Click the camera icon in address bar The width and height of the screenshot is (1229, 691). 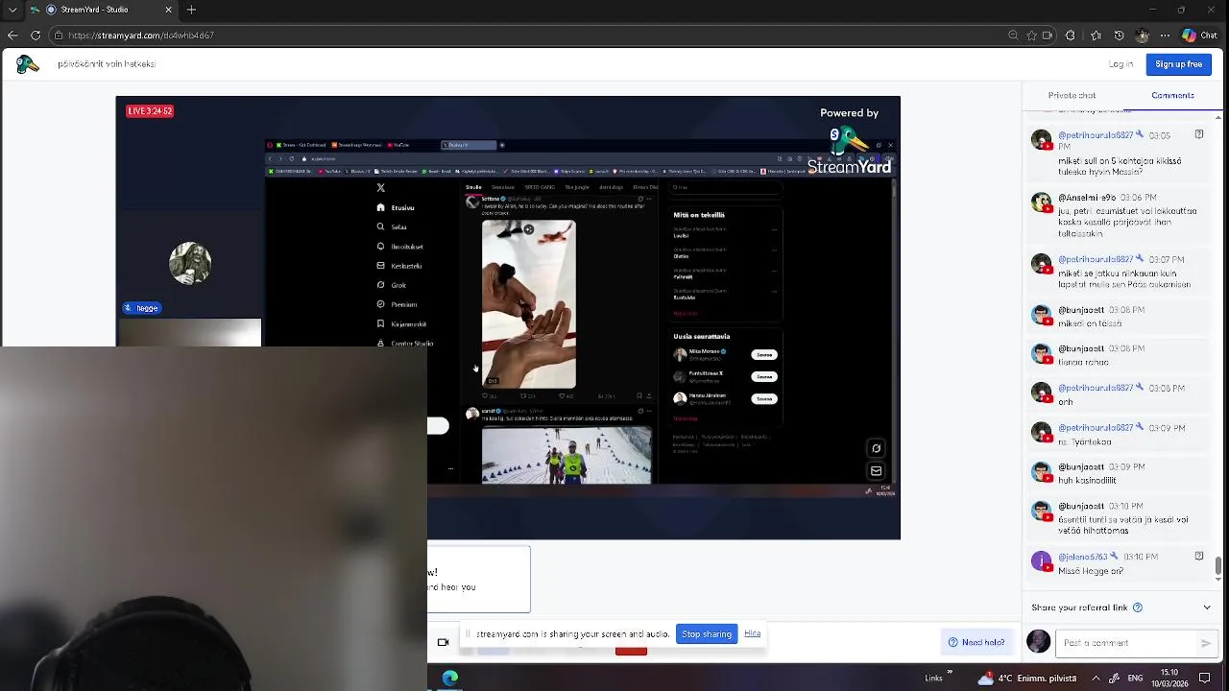[x=1047, y=36]
